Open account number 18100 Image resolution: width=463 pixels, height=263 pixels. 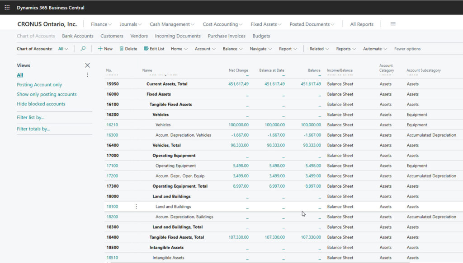[112, 207]
